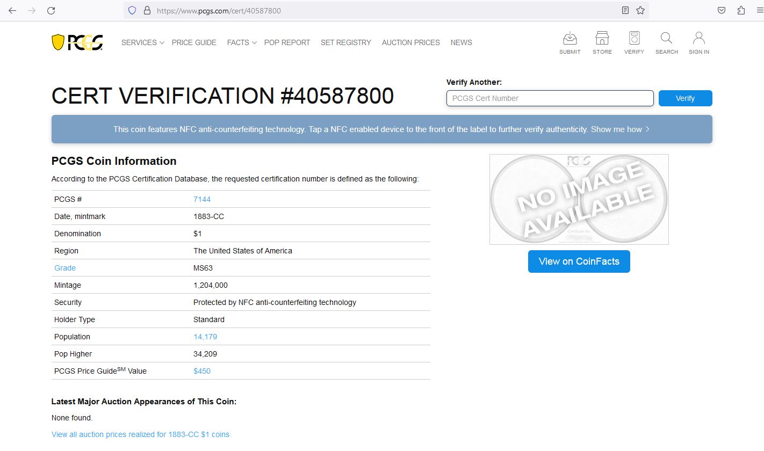The image size is (764, 451).
Task: Open the browser extensions puzzle icon
Action: pyautogui.click(x=741, y=10)
